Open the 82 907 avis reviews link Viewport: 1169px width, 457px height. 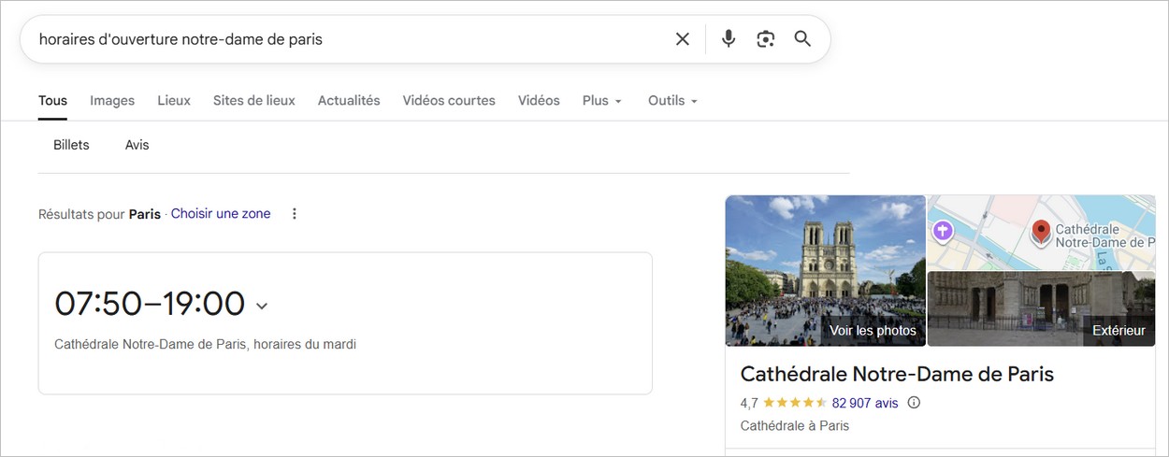(x=864, y=403)
